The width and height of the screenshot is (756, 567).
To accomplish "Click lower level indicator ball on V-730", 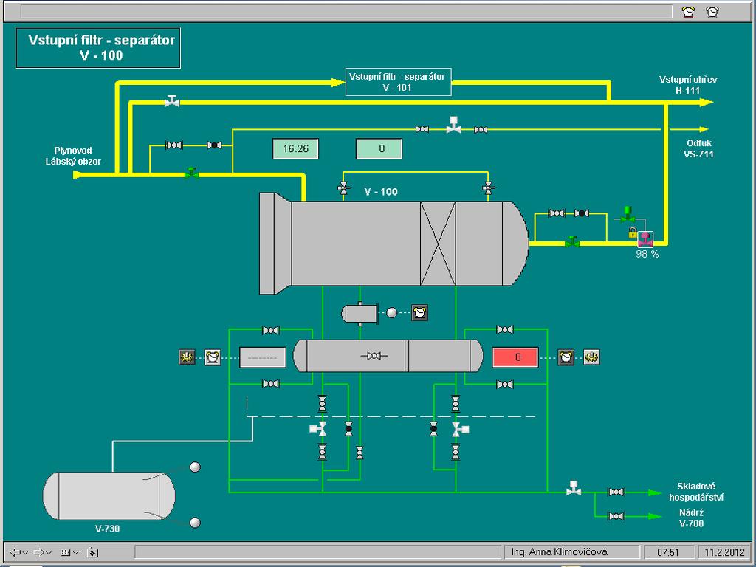I will click(x=195, y=523).
